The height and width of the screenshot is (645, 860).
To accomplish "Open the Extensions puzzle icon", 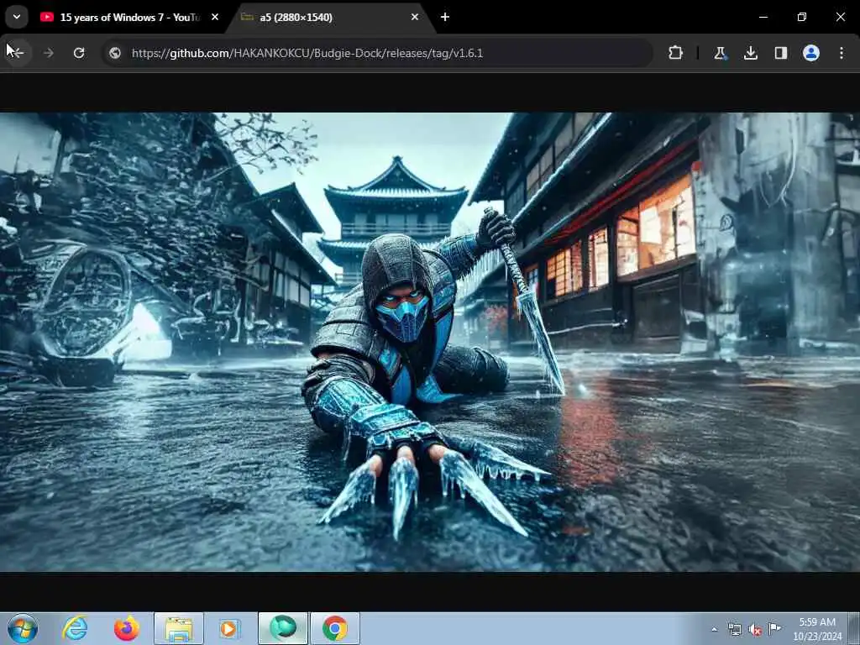I will (x=676, y=53).
